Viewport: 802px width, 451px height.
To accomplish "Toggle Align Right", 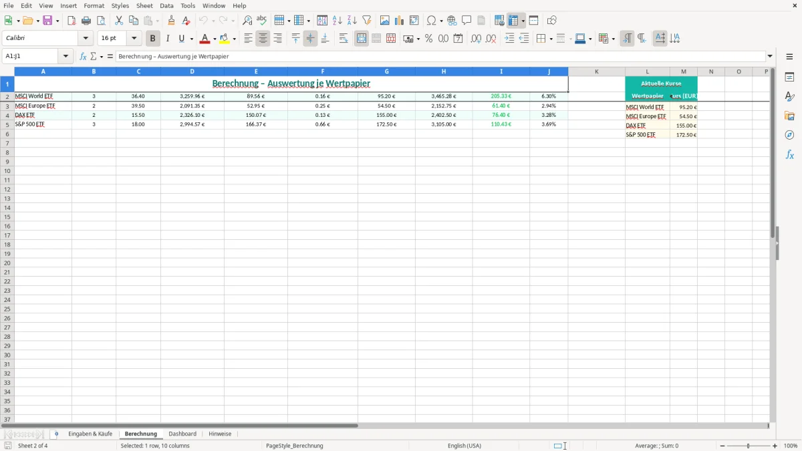I will click(x=277, y=39).
